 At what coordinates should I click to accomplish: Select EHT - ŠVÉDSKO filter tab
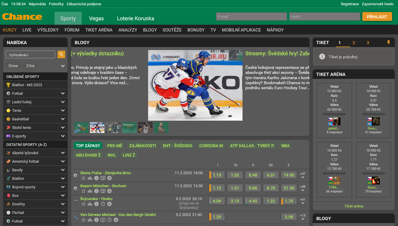178,146
